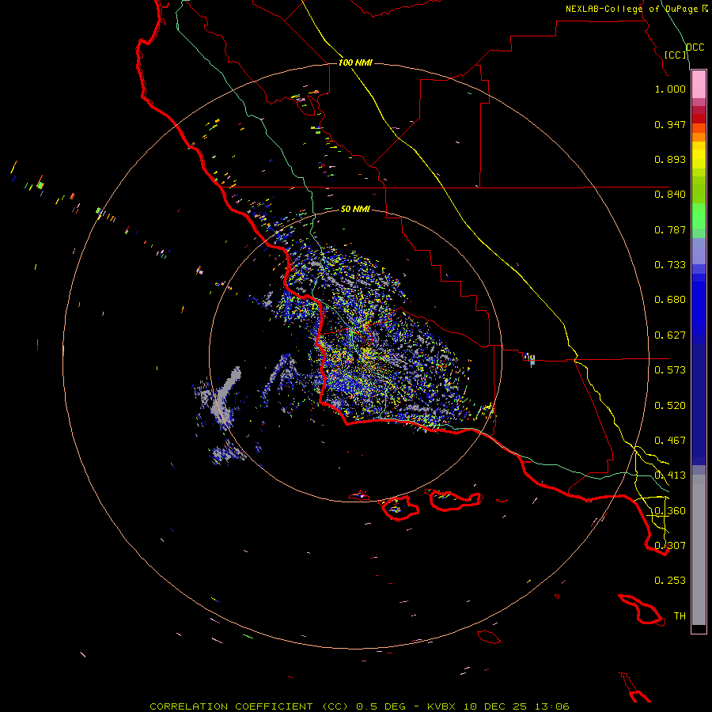Pick the pink segment at the color bar top
712x712 pixels.
click(699, 85)
